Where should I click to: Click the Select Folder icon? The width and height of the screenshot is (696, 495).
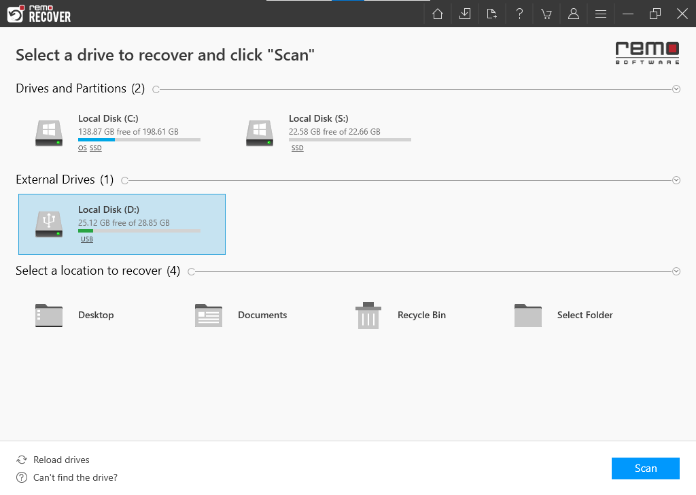(x=527, y=315)
